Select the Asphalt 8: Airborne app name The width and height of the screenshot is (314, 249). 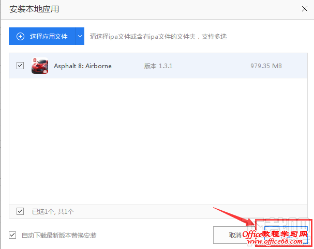(82, 66)
